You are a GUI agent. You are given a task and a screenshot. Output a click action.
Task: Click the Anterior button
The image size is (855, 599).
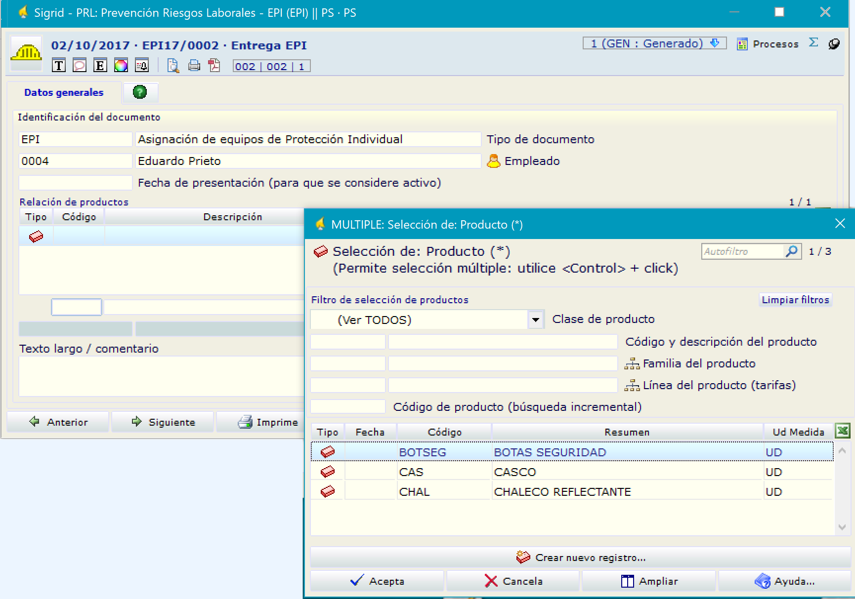point(58,422)
